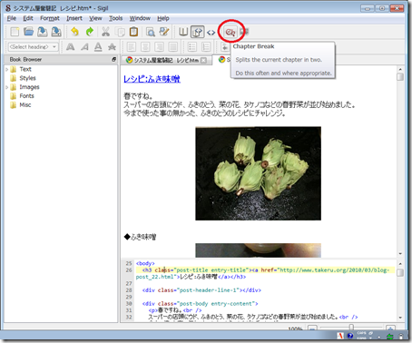Open the Tools menu
Screen dimensions: 412x343
[115, 18]
